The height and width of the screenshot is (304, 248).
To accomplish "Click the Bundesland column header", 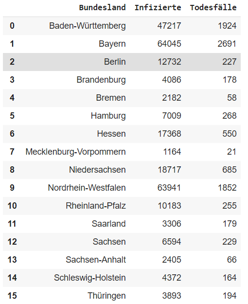I will tap(102, 8).
